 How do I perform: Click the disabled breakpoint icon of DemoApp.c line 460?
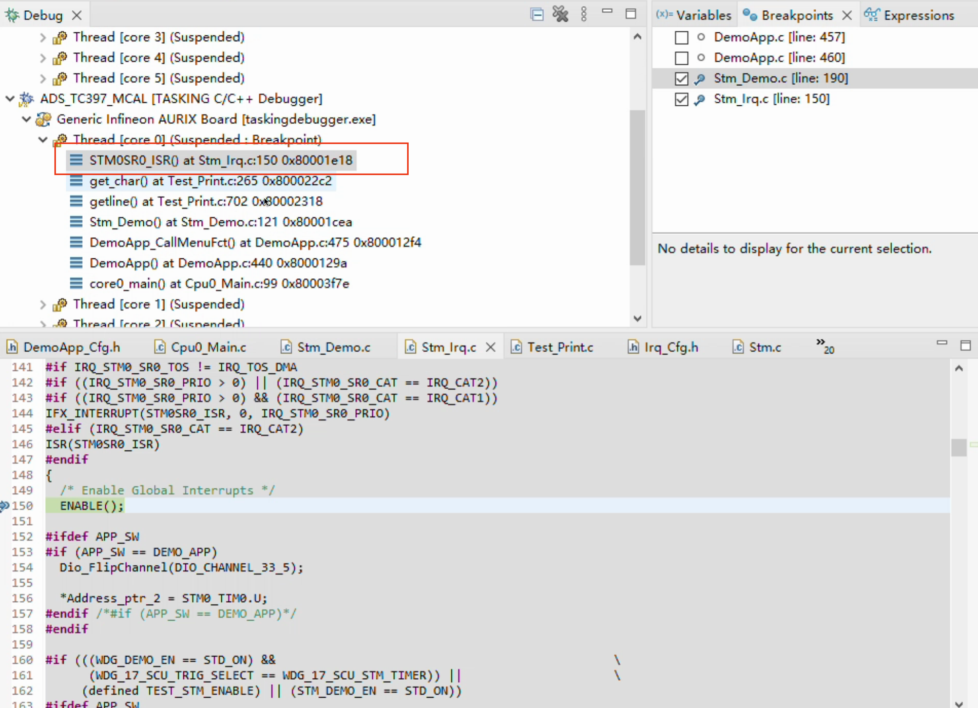click(x=701, y=58)
